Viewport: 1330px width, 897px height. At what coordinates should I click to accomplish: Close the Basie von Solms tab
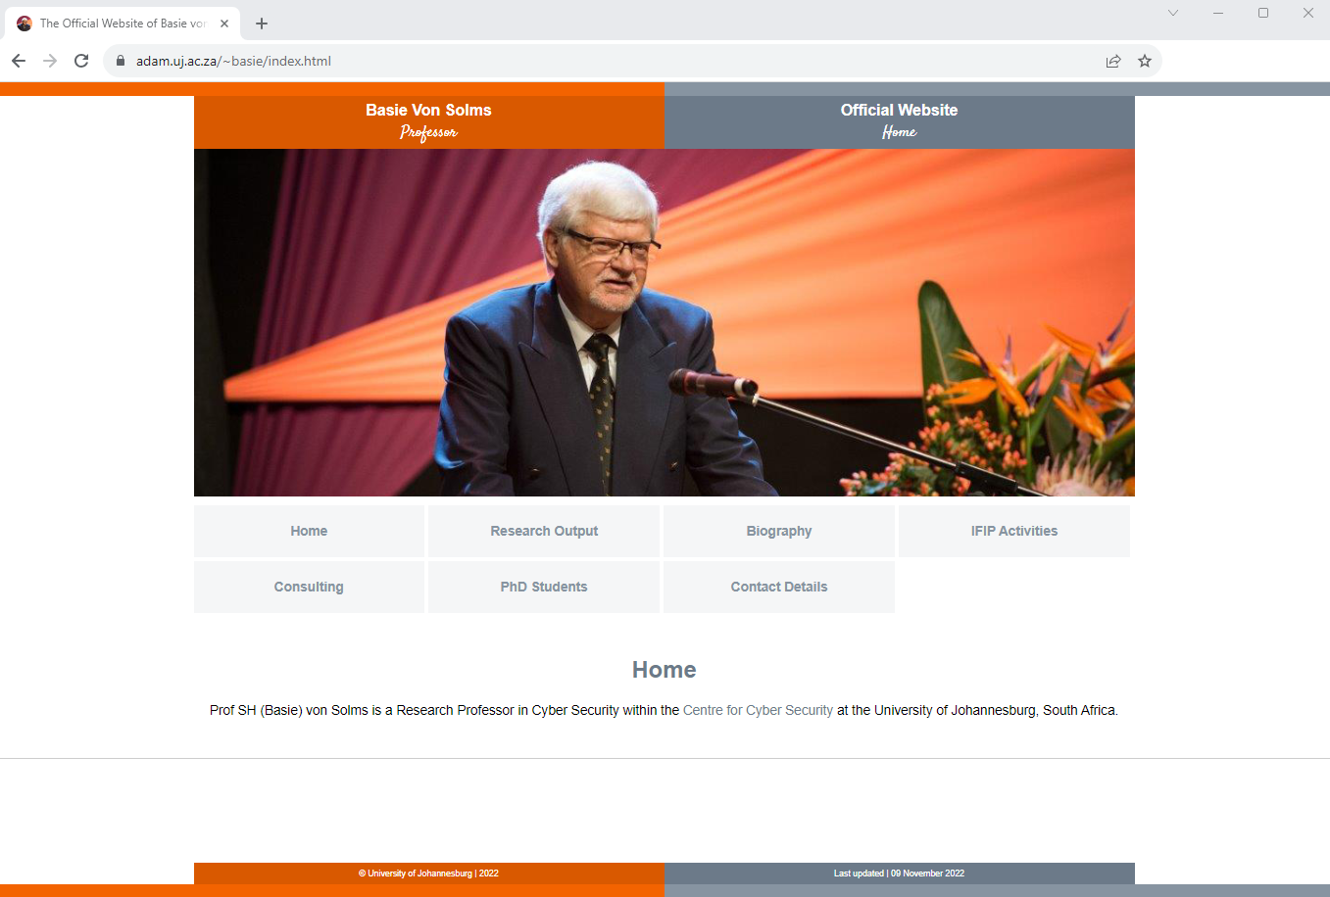[x=224, y=24]
